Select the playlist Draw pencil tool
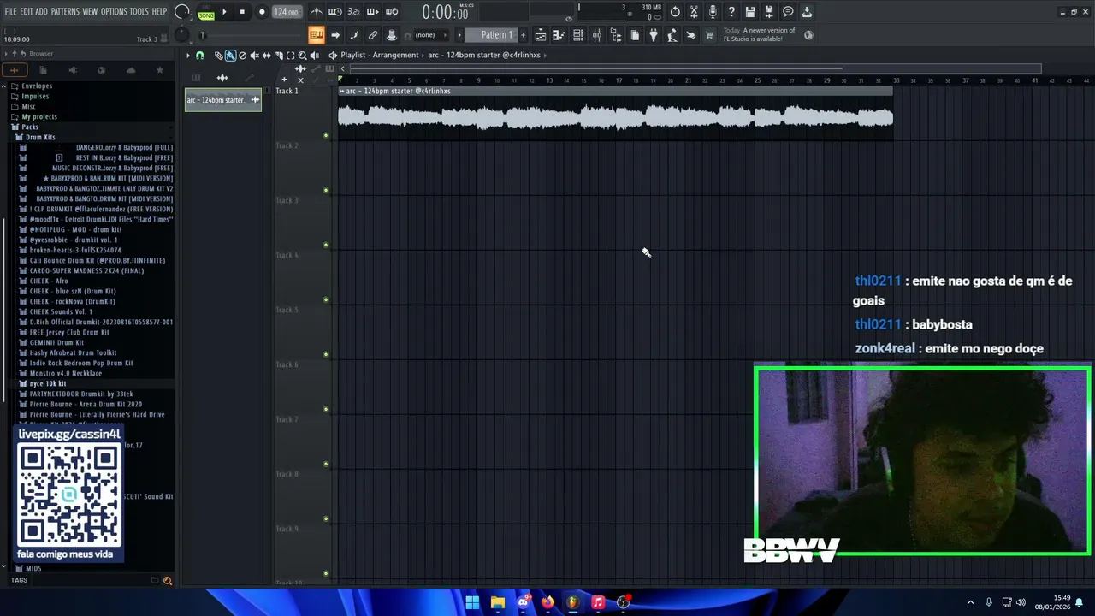 coord(218,56)
